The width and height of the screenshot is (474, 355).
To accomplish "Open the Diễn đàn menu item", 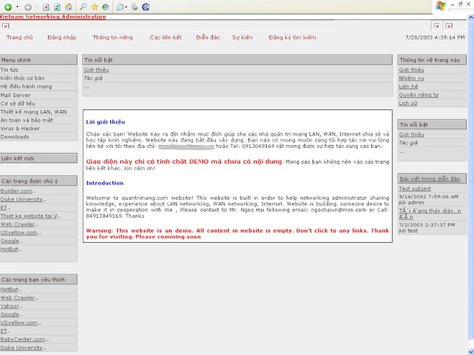I will coord(208,37).
